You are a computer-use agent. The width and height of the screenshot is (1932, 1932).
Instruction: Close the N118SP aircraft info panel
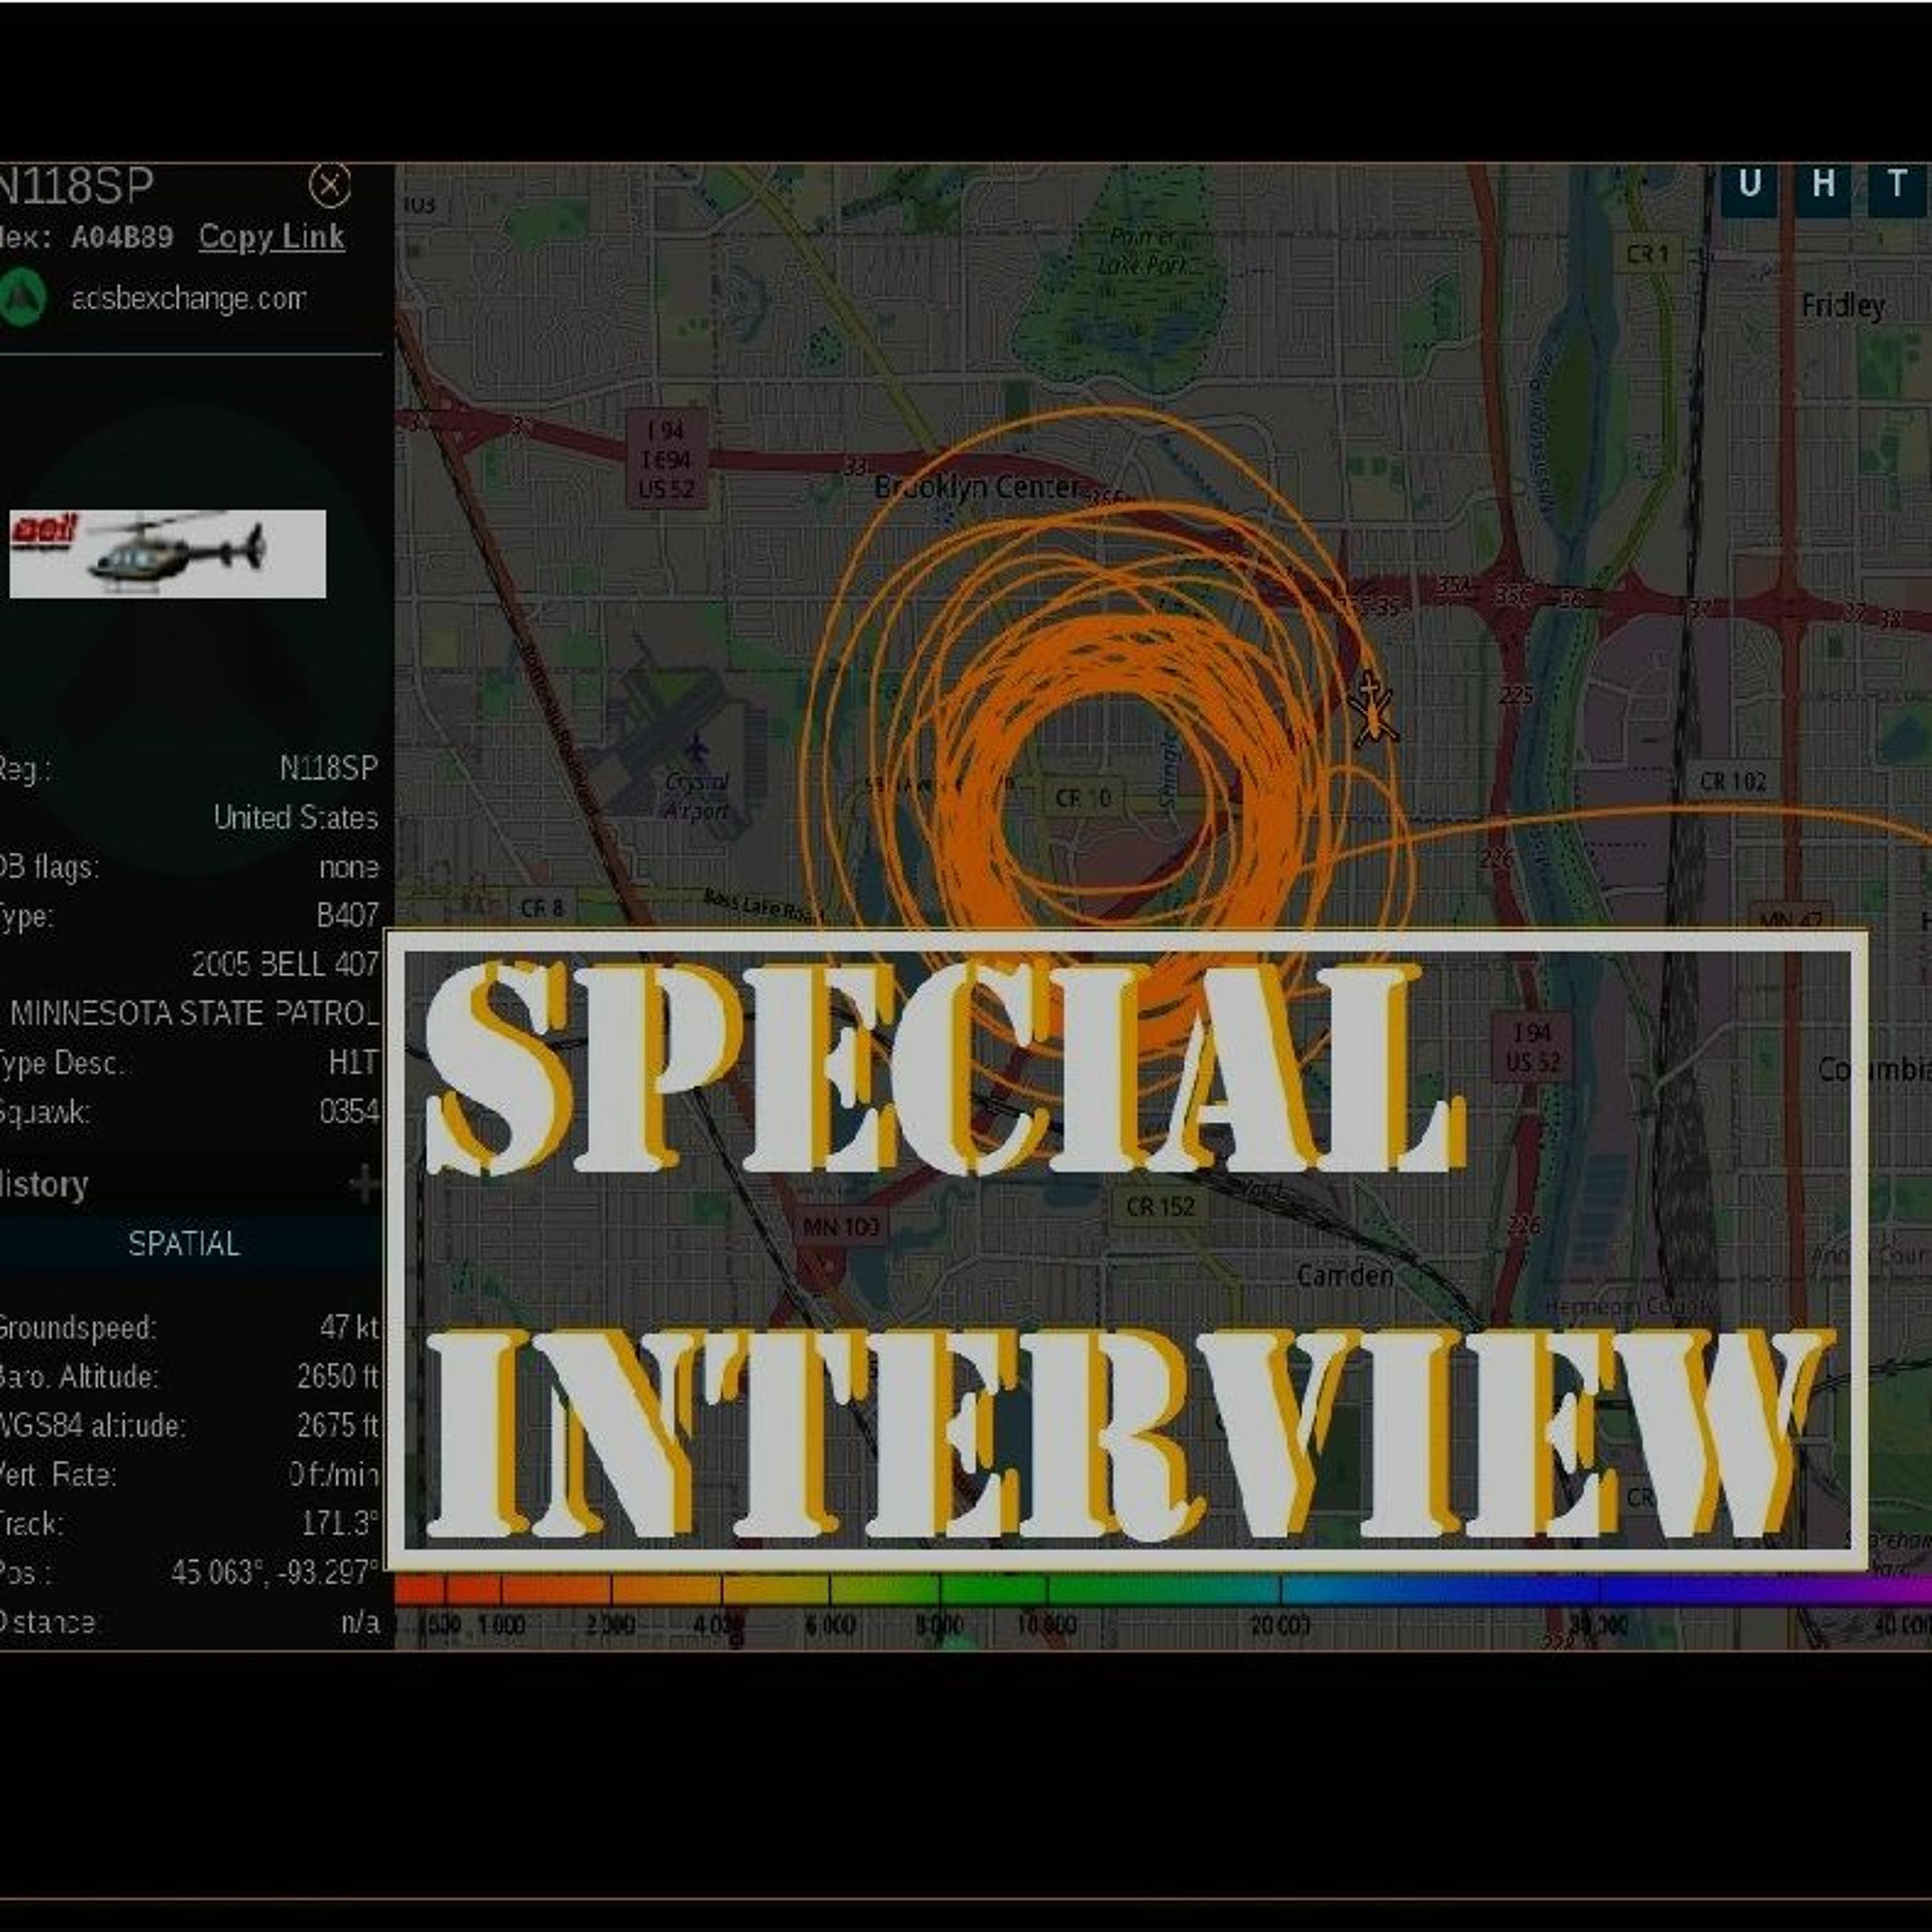pos(329,185)
